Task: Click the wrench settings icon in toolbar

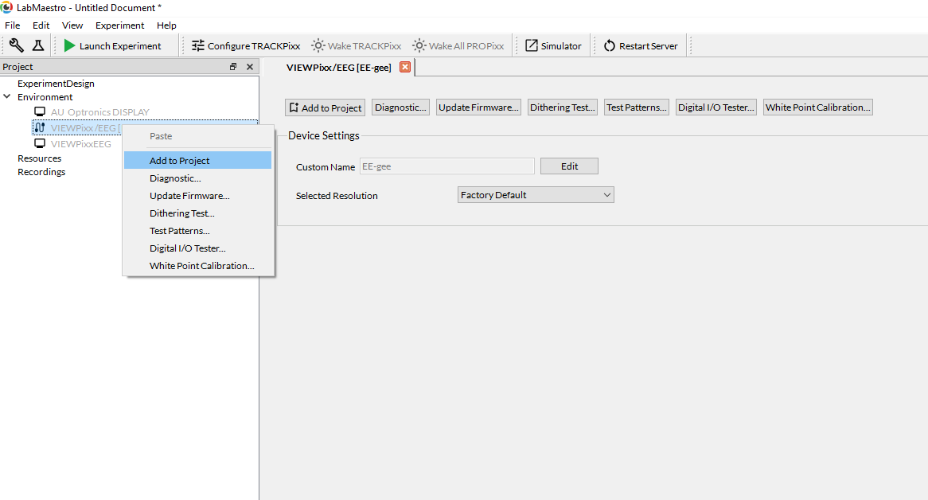Action: 16,45
